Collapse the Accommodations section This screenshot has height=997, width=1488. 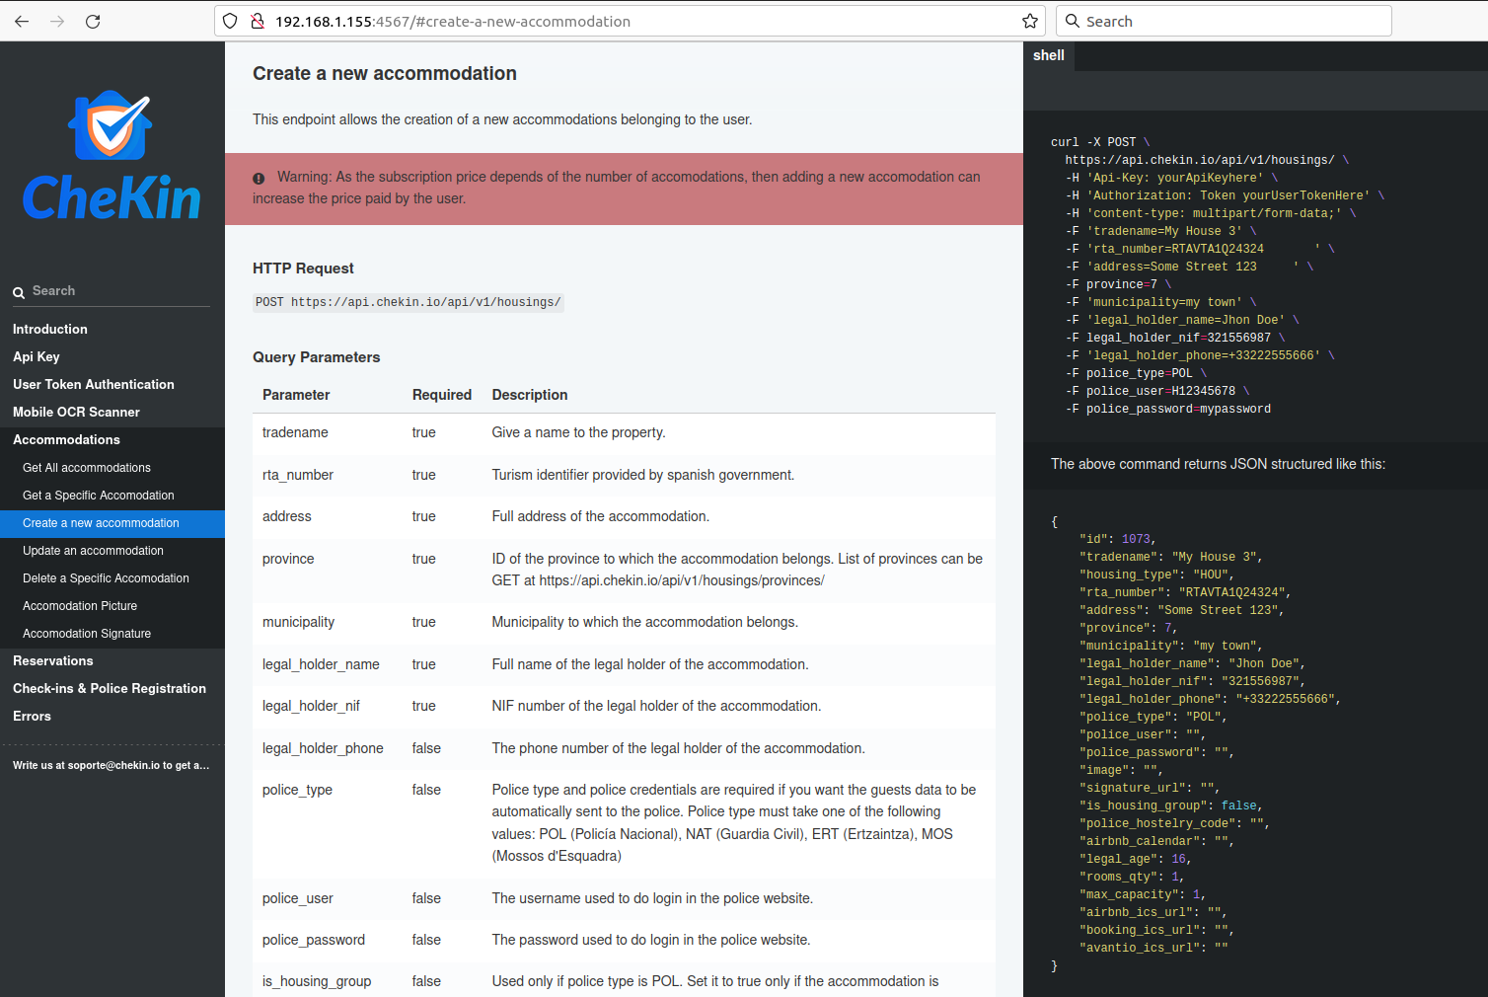coord(66,439)
